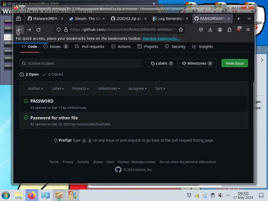Close the ZOD/42.zip tab
This screenshot has width=268, height=201.
tap(146, 19)
